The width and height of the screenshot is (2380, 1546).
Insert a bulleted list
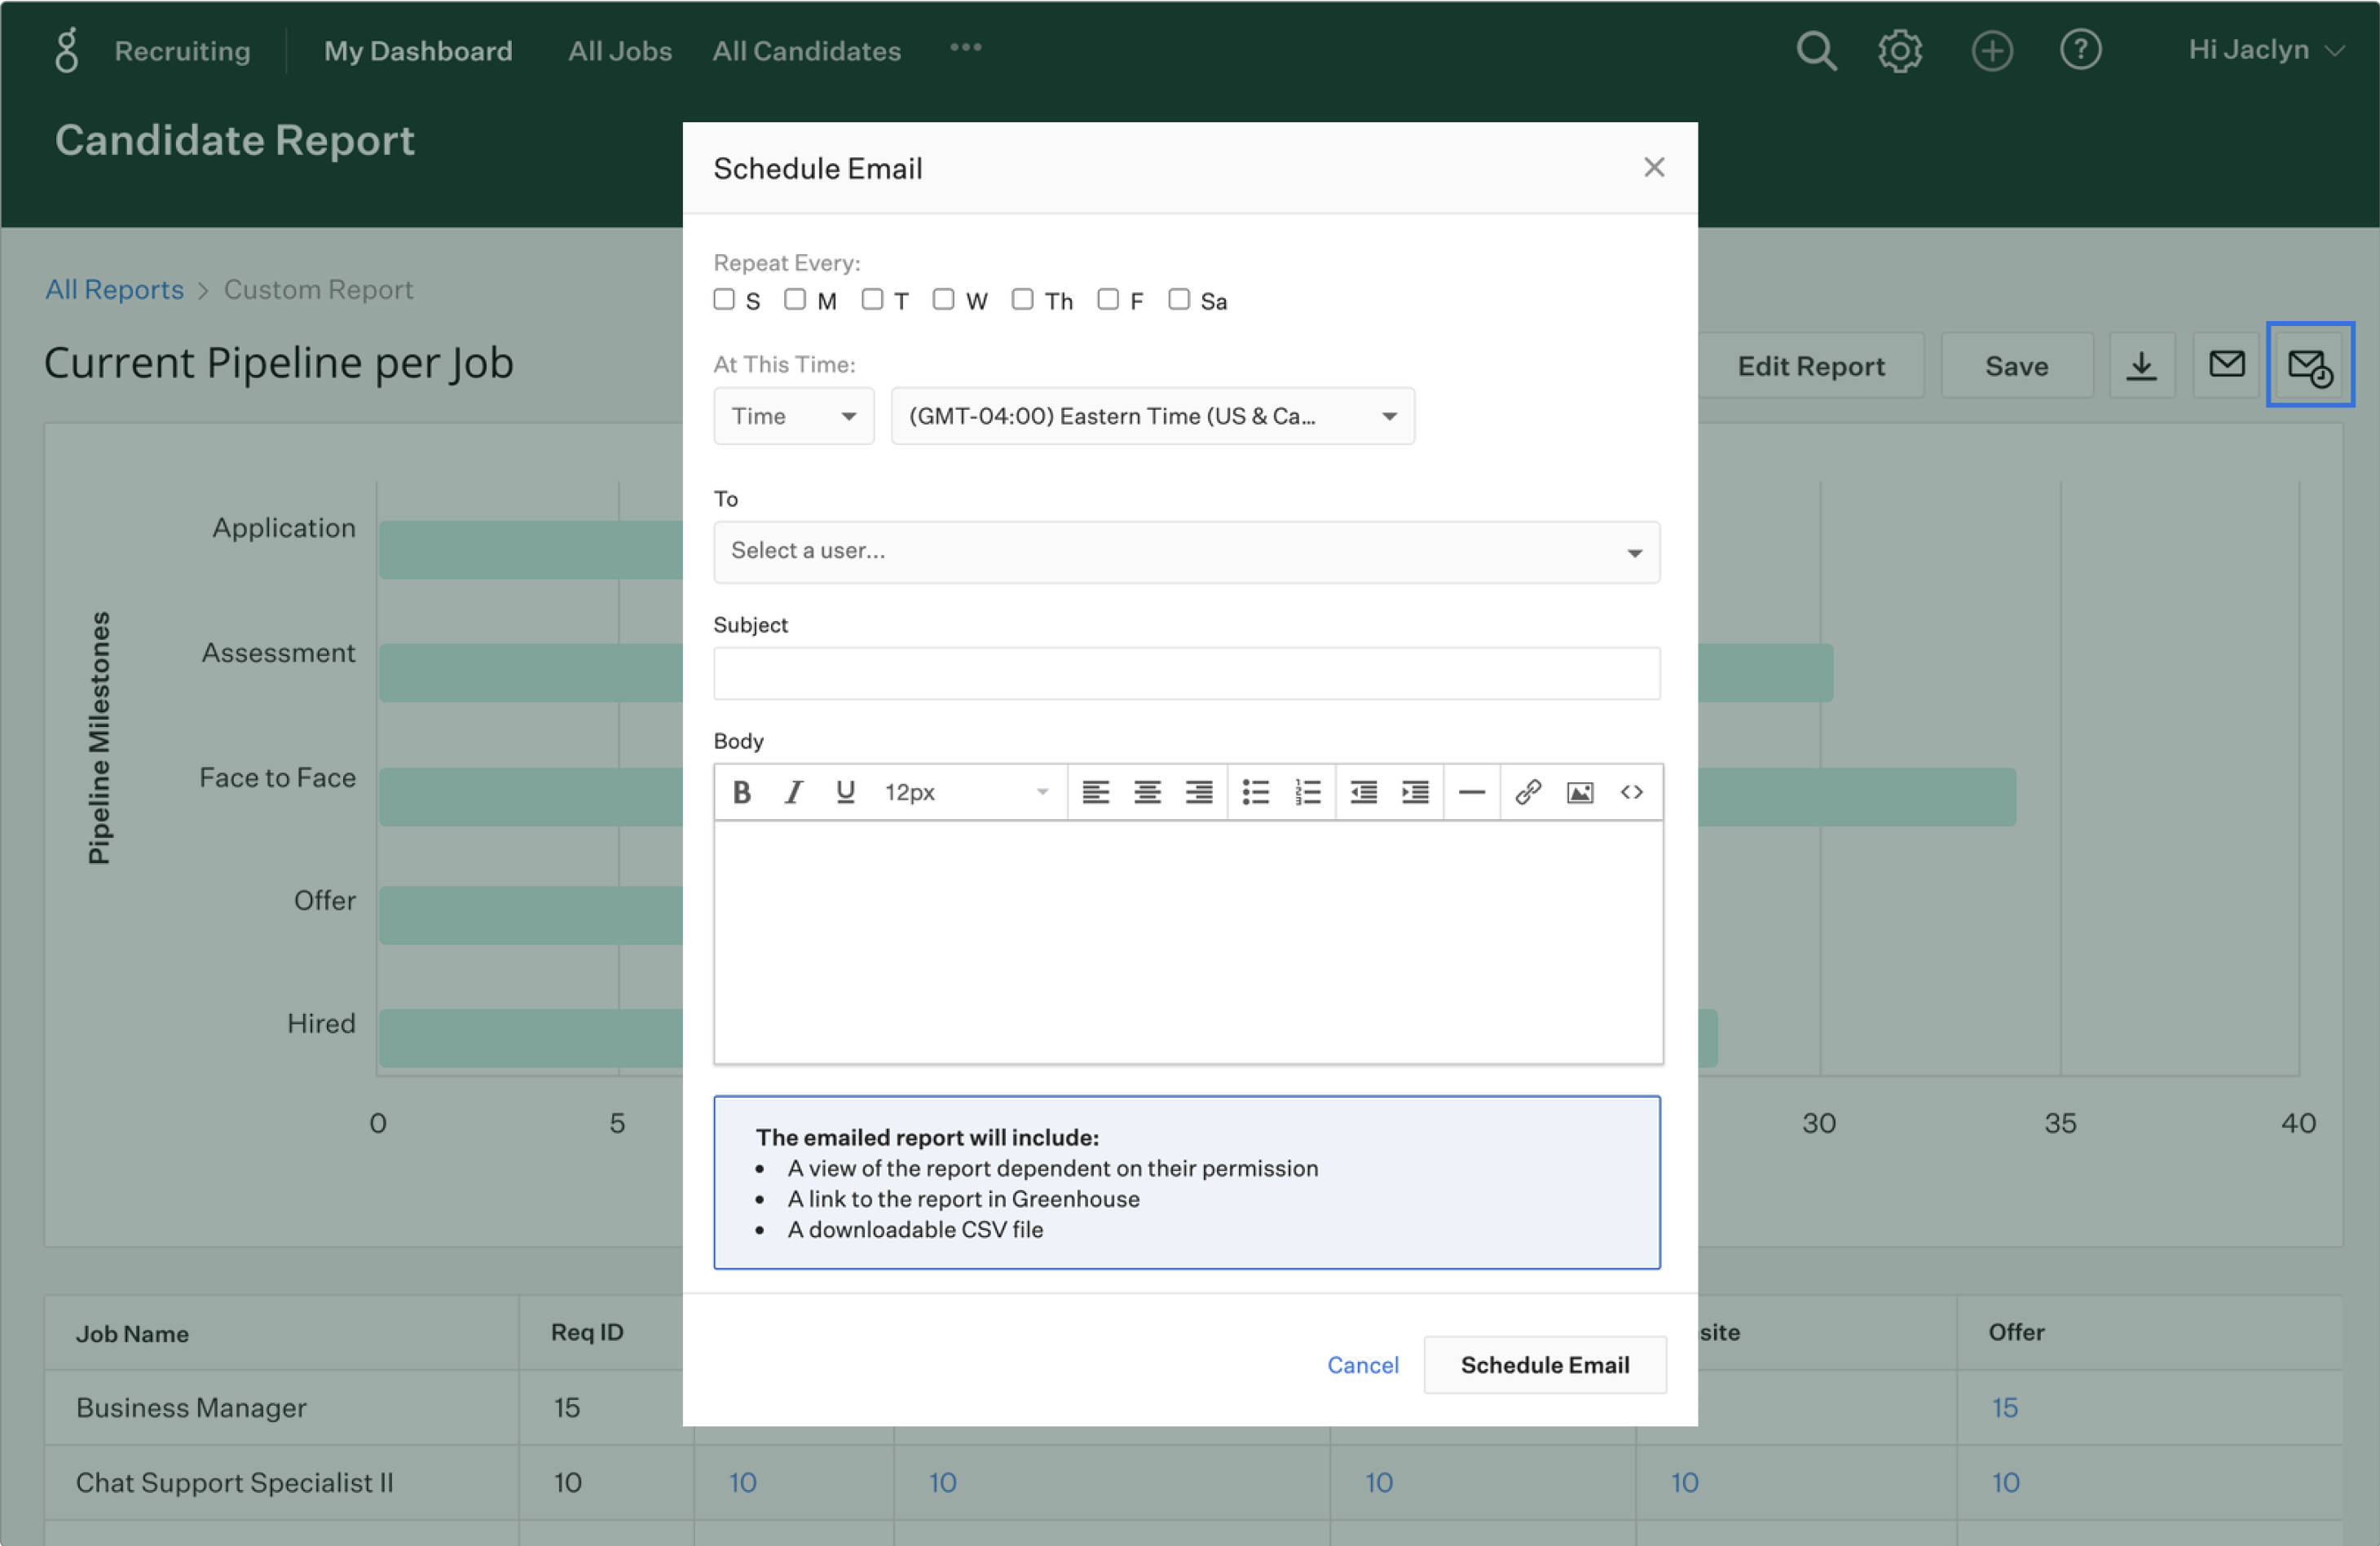(x=1255, y=792)
